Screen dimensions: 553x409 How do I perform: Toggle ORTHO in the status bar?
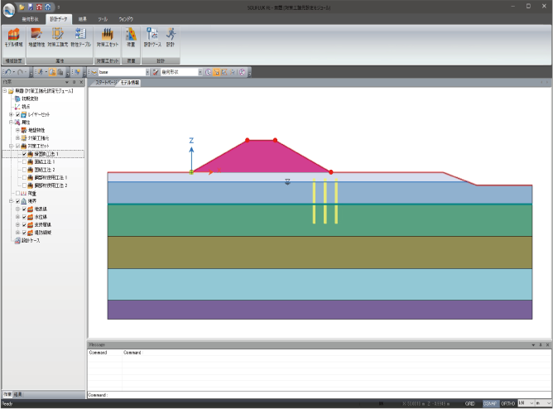(x=507, y=403)
